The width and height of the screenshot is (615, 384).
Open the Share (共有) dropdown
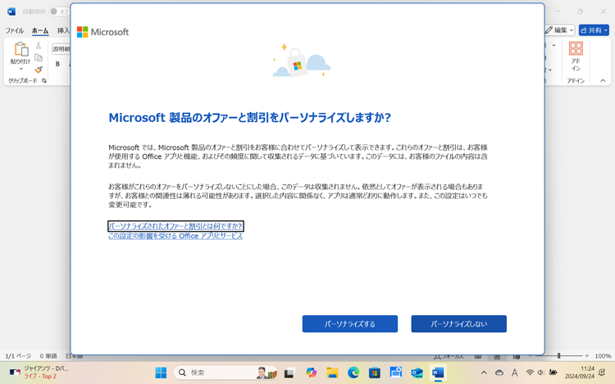(x=594, y=30)
